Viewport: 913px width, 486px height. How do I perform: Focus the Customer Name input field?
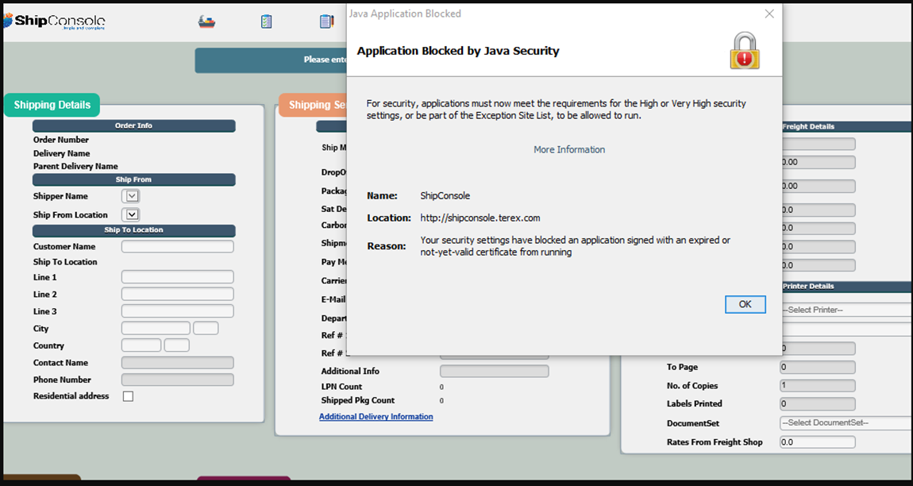click(178, 246)
